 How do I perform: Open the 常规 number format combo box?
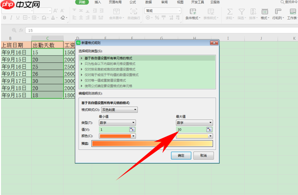click(163, 11)
